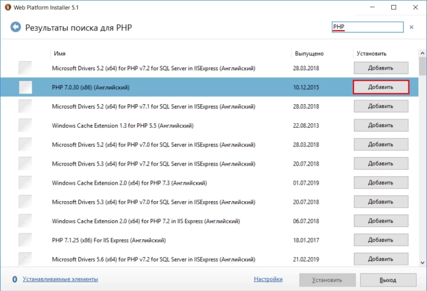Click scrollbar up arrow
This screenshot has width=427, height=291.
click(x=423, y=54)
